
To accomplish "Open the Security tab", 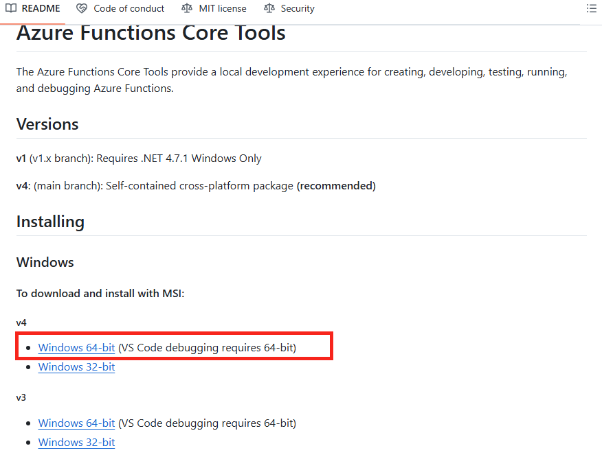I will (x=289, y=8).
